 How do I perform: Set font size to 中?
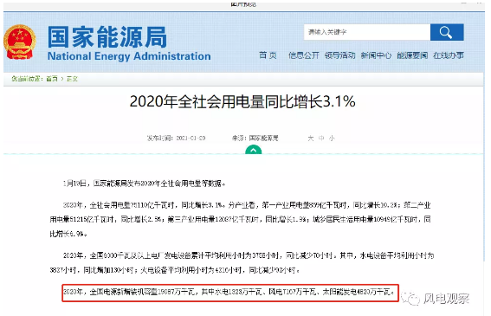(x=321, y=139)
